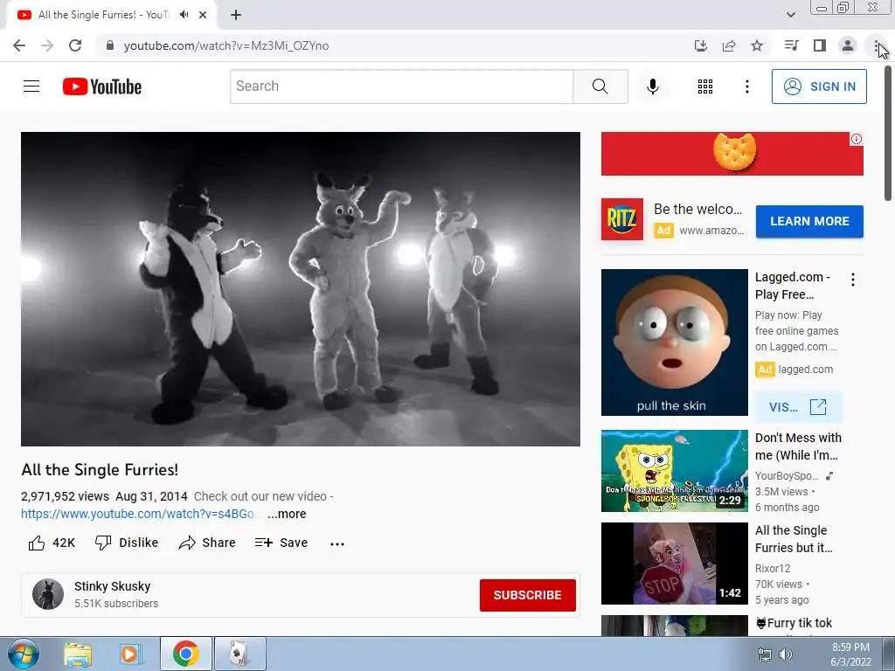895x671 pixels.
Task: Click the browser forward arrow
Action: (x=47, y=45)
